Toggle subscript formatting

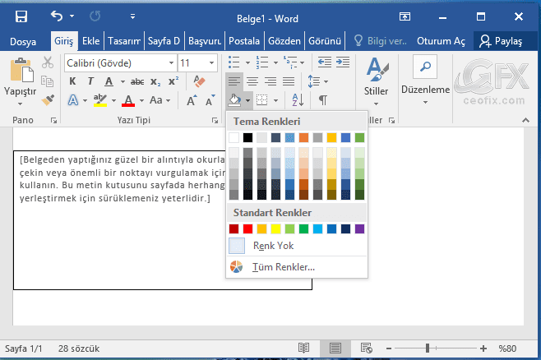155,81
